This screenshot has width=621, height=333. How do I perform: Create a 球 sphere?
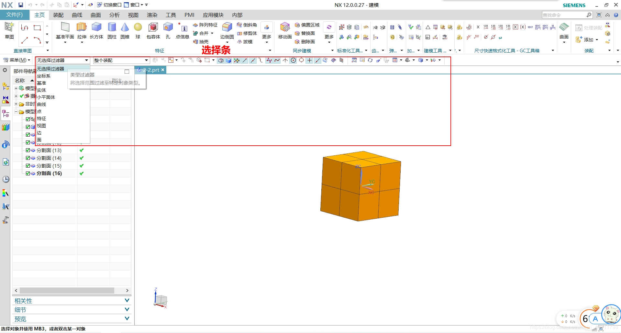tap(138, 30)
